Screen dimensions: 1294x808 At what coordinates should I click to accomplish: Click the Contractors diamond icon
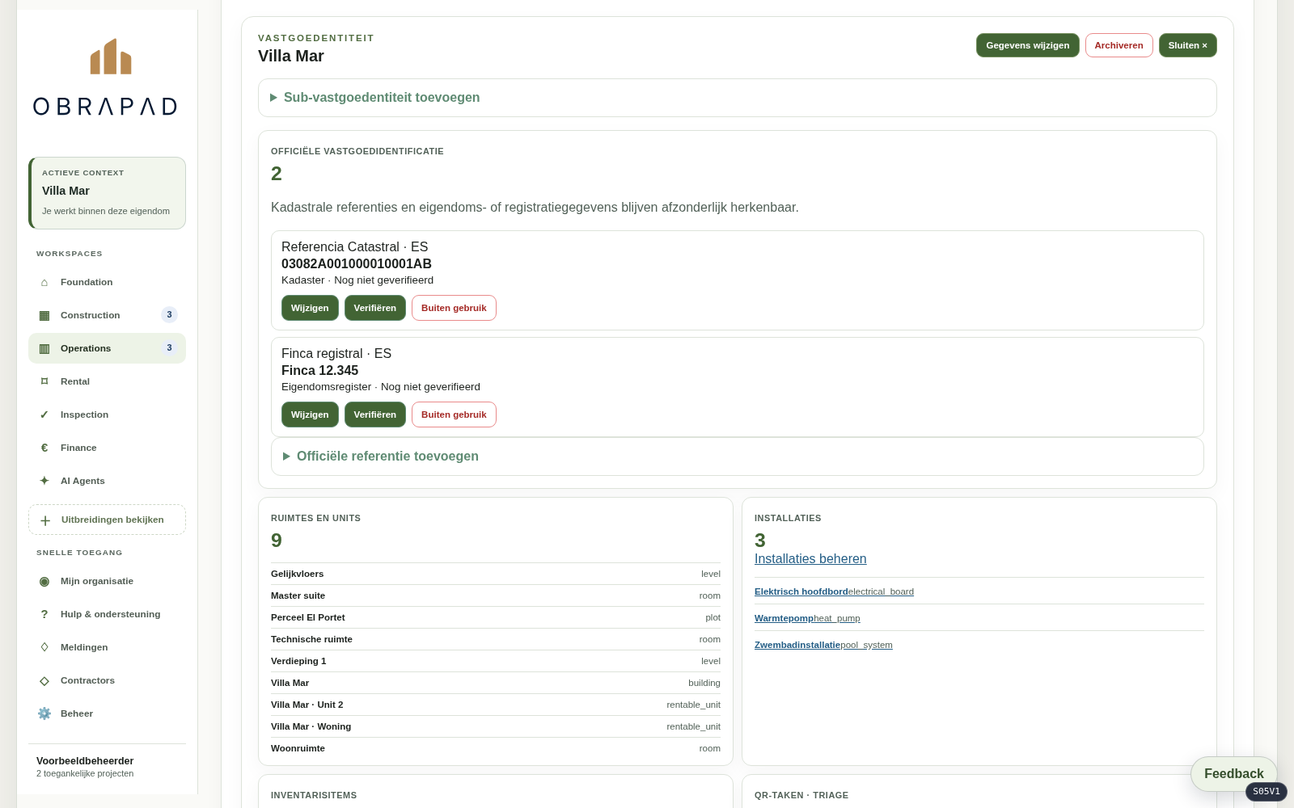pos(44,680)
